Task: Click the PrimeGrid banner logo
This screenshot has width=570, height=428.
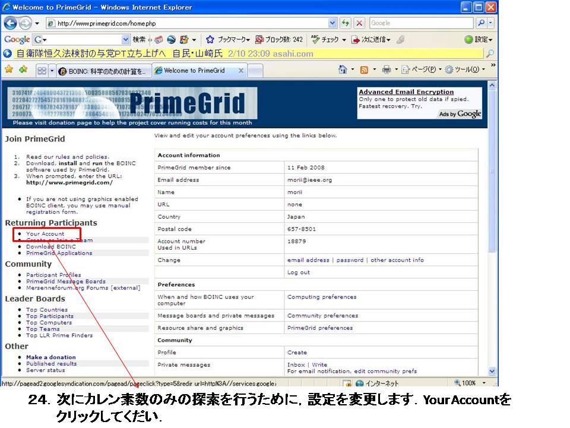Action: tap(132, 103)
